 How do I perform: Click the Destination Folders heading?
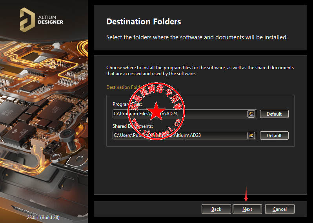click(144, 22)
